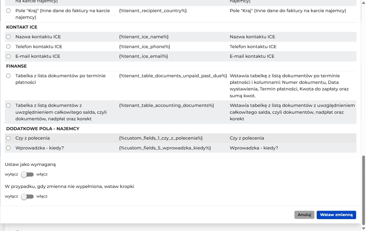Toggle the Ustaw jako wymaganą switch
The width and height of the screenshot is (366, 231).
pyautogui.click(x=27, y=174)
